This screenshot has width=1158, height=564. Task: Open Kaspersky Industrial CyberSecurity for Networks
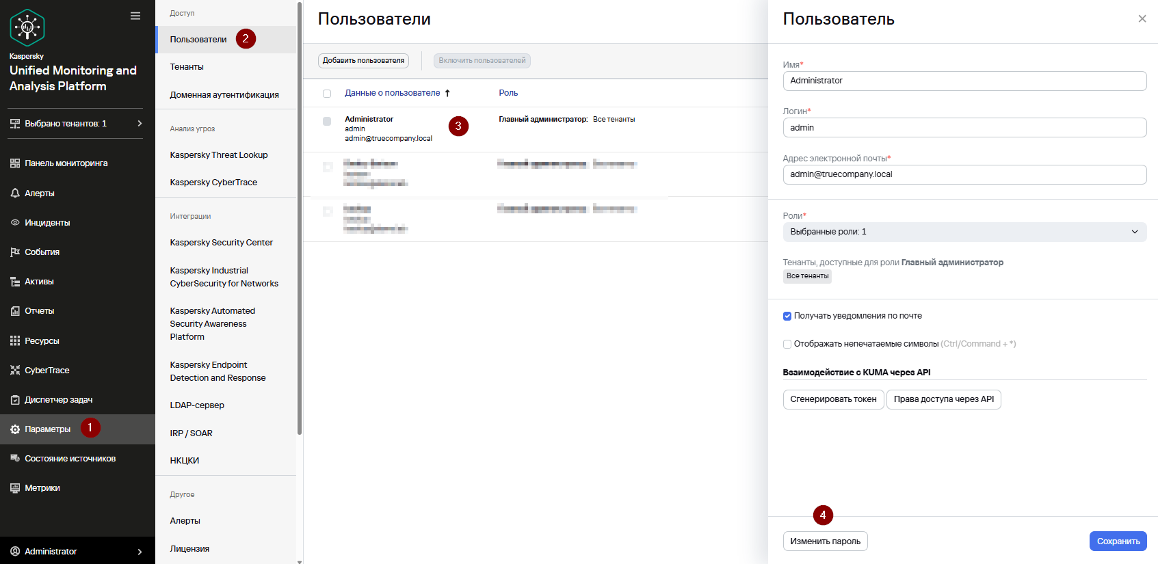[x=224, y=277]
